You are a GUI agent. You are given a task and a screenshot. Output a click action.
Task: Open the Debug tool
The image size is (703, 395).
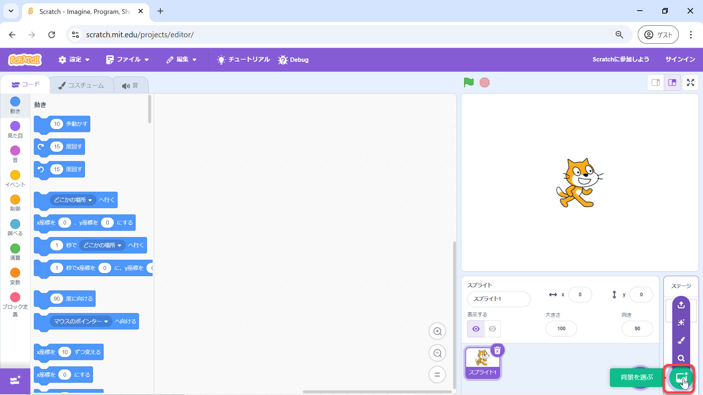point(293,60)
